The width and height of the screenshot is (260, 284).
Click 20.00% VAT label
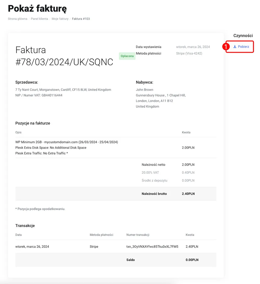tap(150, 173)
